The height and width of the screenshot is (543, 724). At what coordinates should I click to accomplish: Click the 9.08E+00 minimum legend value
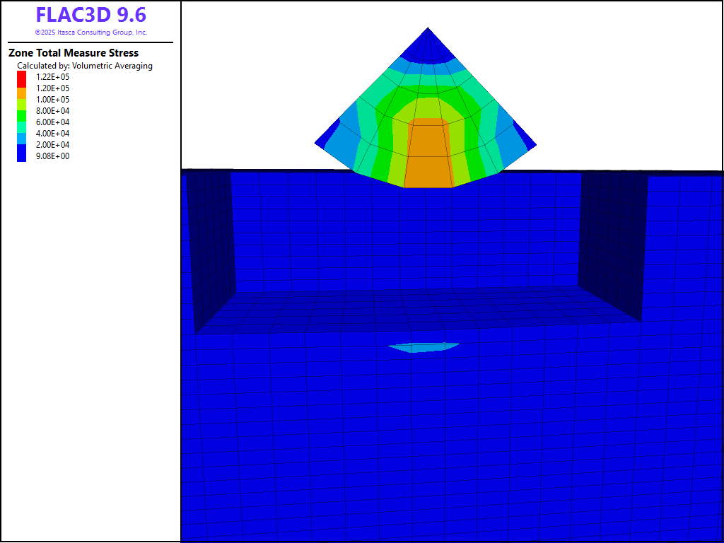52,156
